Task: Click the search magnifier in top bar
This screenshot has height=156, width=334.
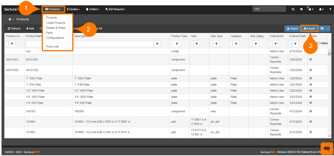Action: 293,9
